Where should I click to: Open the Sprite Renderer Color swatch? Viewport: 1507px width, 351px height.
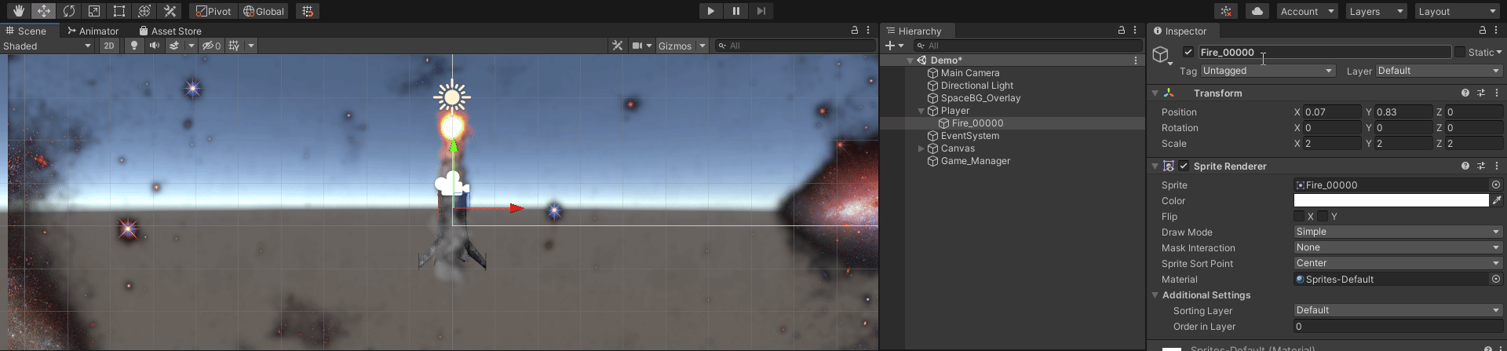pos(1391,200)
